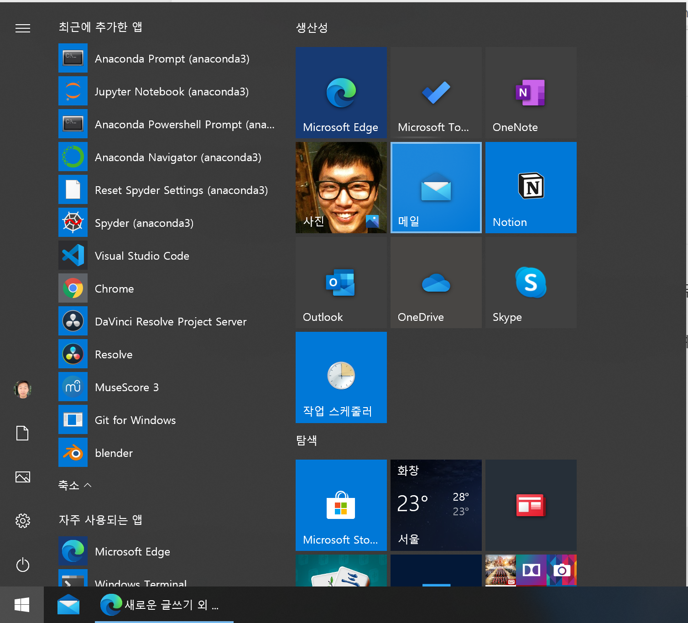Open the Pictures folder shortcut
The height and width of the screenshot is (623, 688).
(x=22, y=477)
